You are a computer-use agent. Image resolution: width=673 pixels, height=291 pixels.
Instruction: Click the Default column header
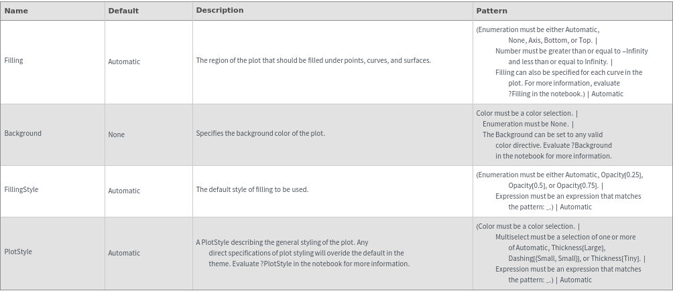click(x=123, y=11)
